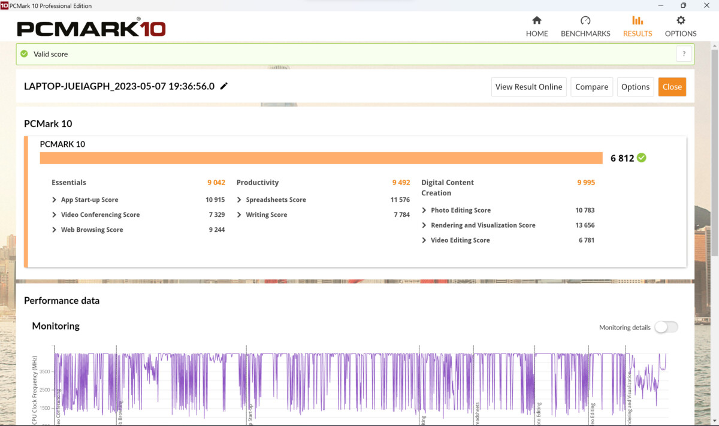719x426 pixels.
Task: Click the Digital Content Creation heading
Action: (448, 188)
